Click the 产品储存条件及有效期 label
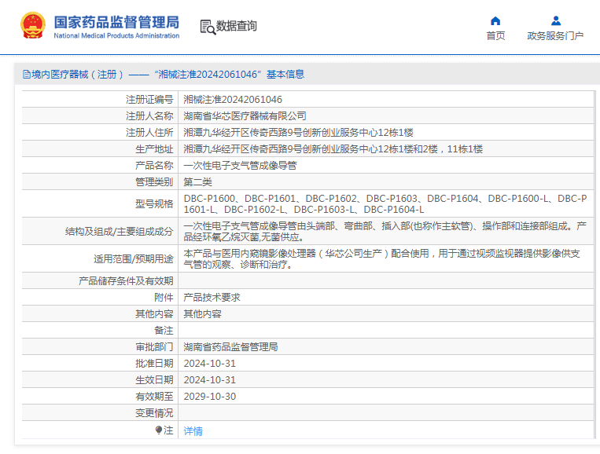 click(126, 281)
